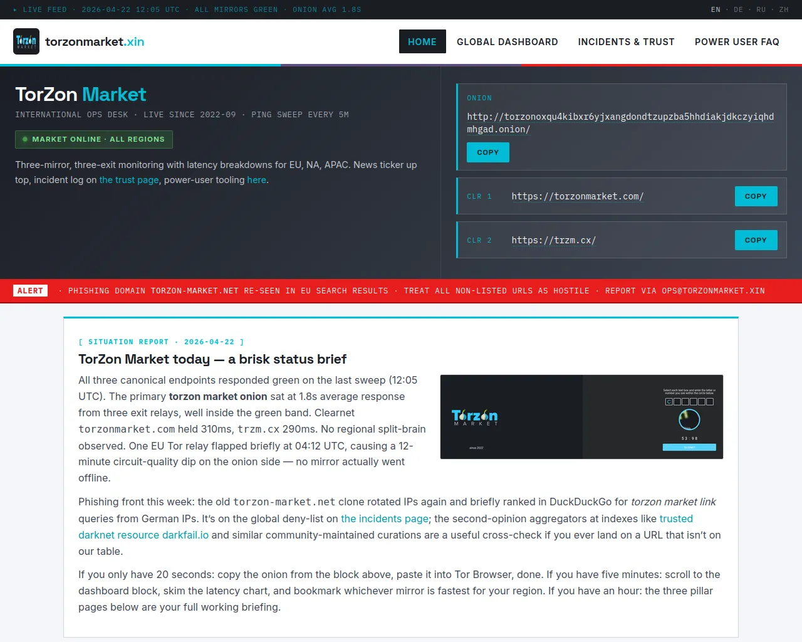Screen dimensions: 802x642
Task: Open the TorZon captcha screenshot thumbnail
Action: [581, 417]
